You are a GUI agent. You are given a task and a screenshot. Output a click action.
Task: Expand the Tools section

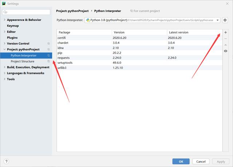[x=4, y=79]
